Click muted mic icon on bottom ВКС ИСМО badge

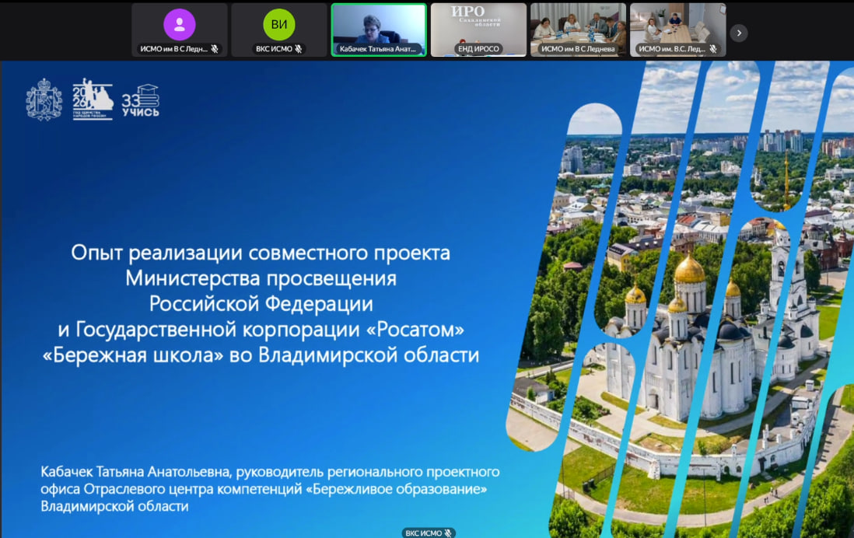coord(448,533)
